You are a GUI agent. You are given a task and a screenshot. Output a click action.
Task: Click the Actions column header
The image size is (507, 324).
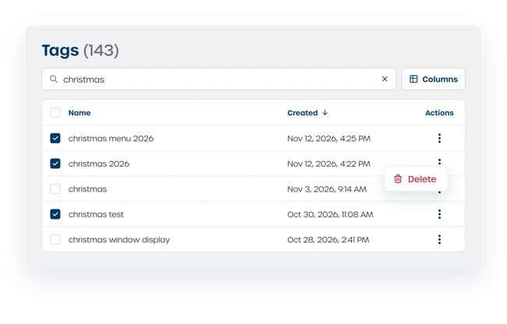coord(439,113)
